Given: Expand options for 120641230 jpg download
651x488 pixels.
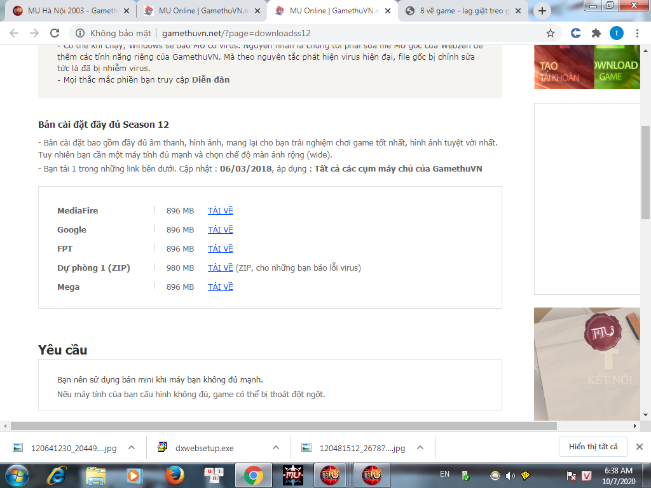Looking at the screenshot, I should (132, 447).
